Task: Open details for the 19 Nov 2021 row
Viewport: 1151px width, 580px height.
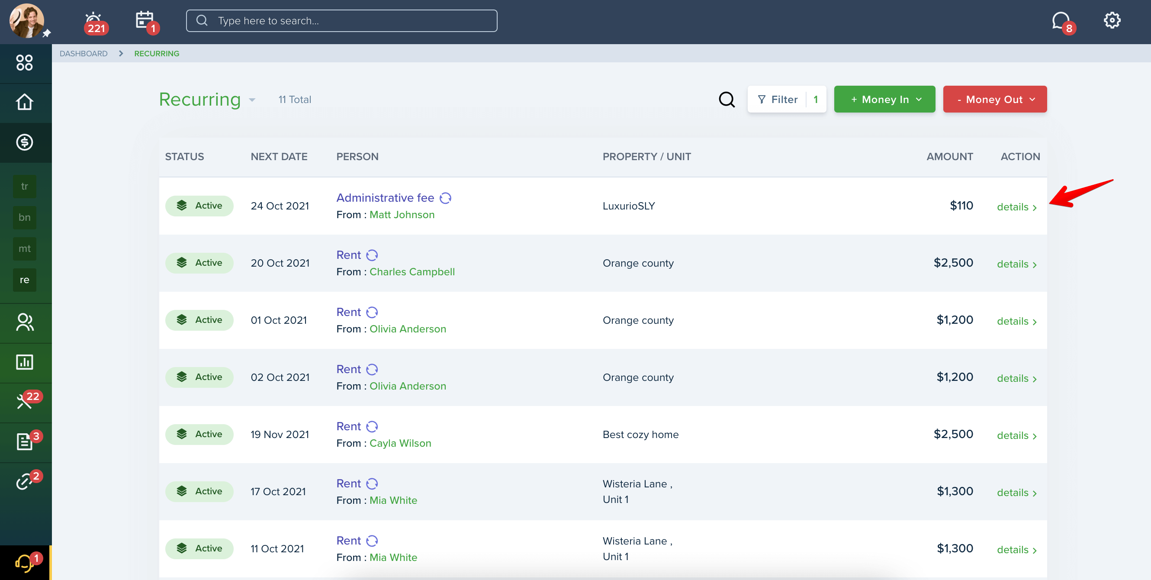Action: click(1016, 436)
